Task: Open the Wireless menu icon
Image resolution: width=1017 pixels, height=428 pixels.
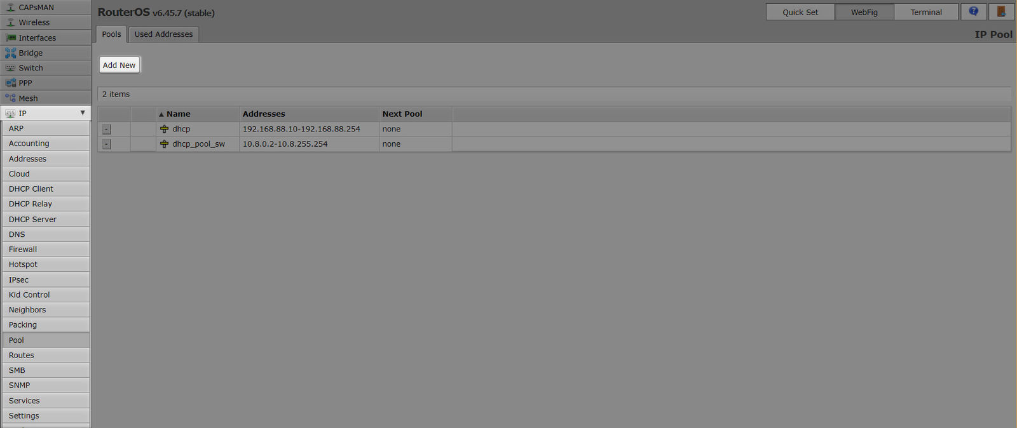Action: point(10,22)
